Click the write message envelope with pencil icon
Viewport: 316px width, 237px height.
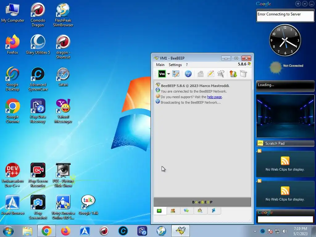pyautogui.click(x=210, y=74)
